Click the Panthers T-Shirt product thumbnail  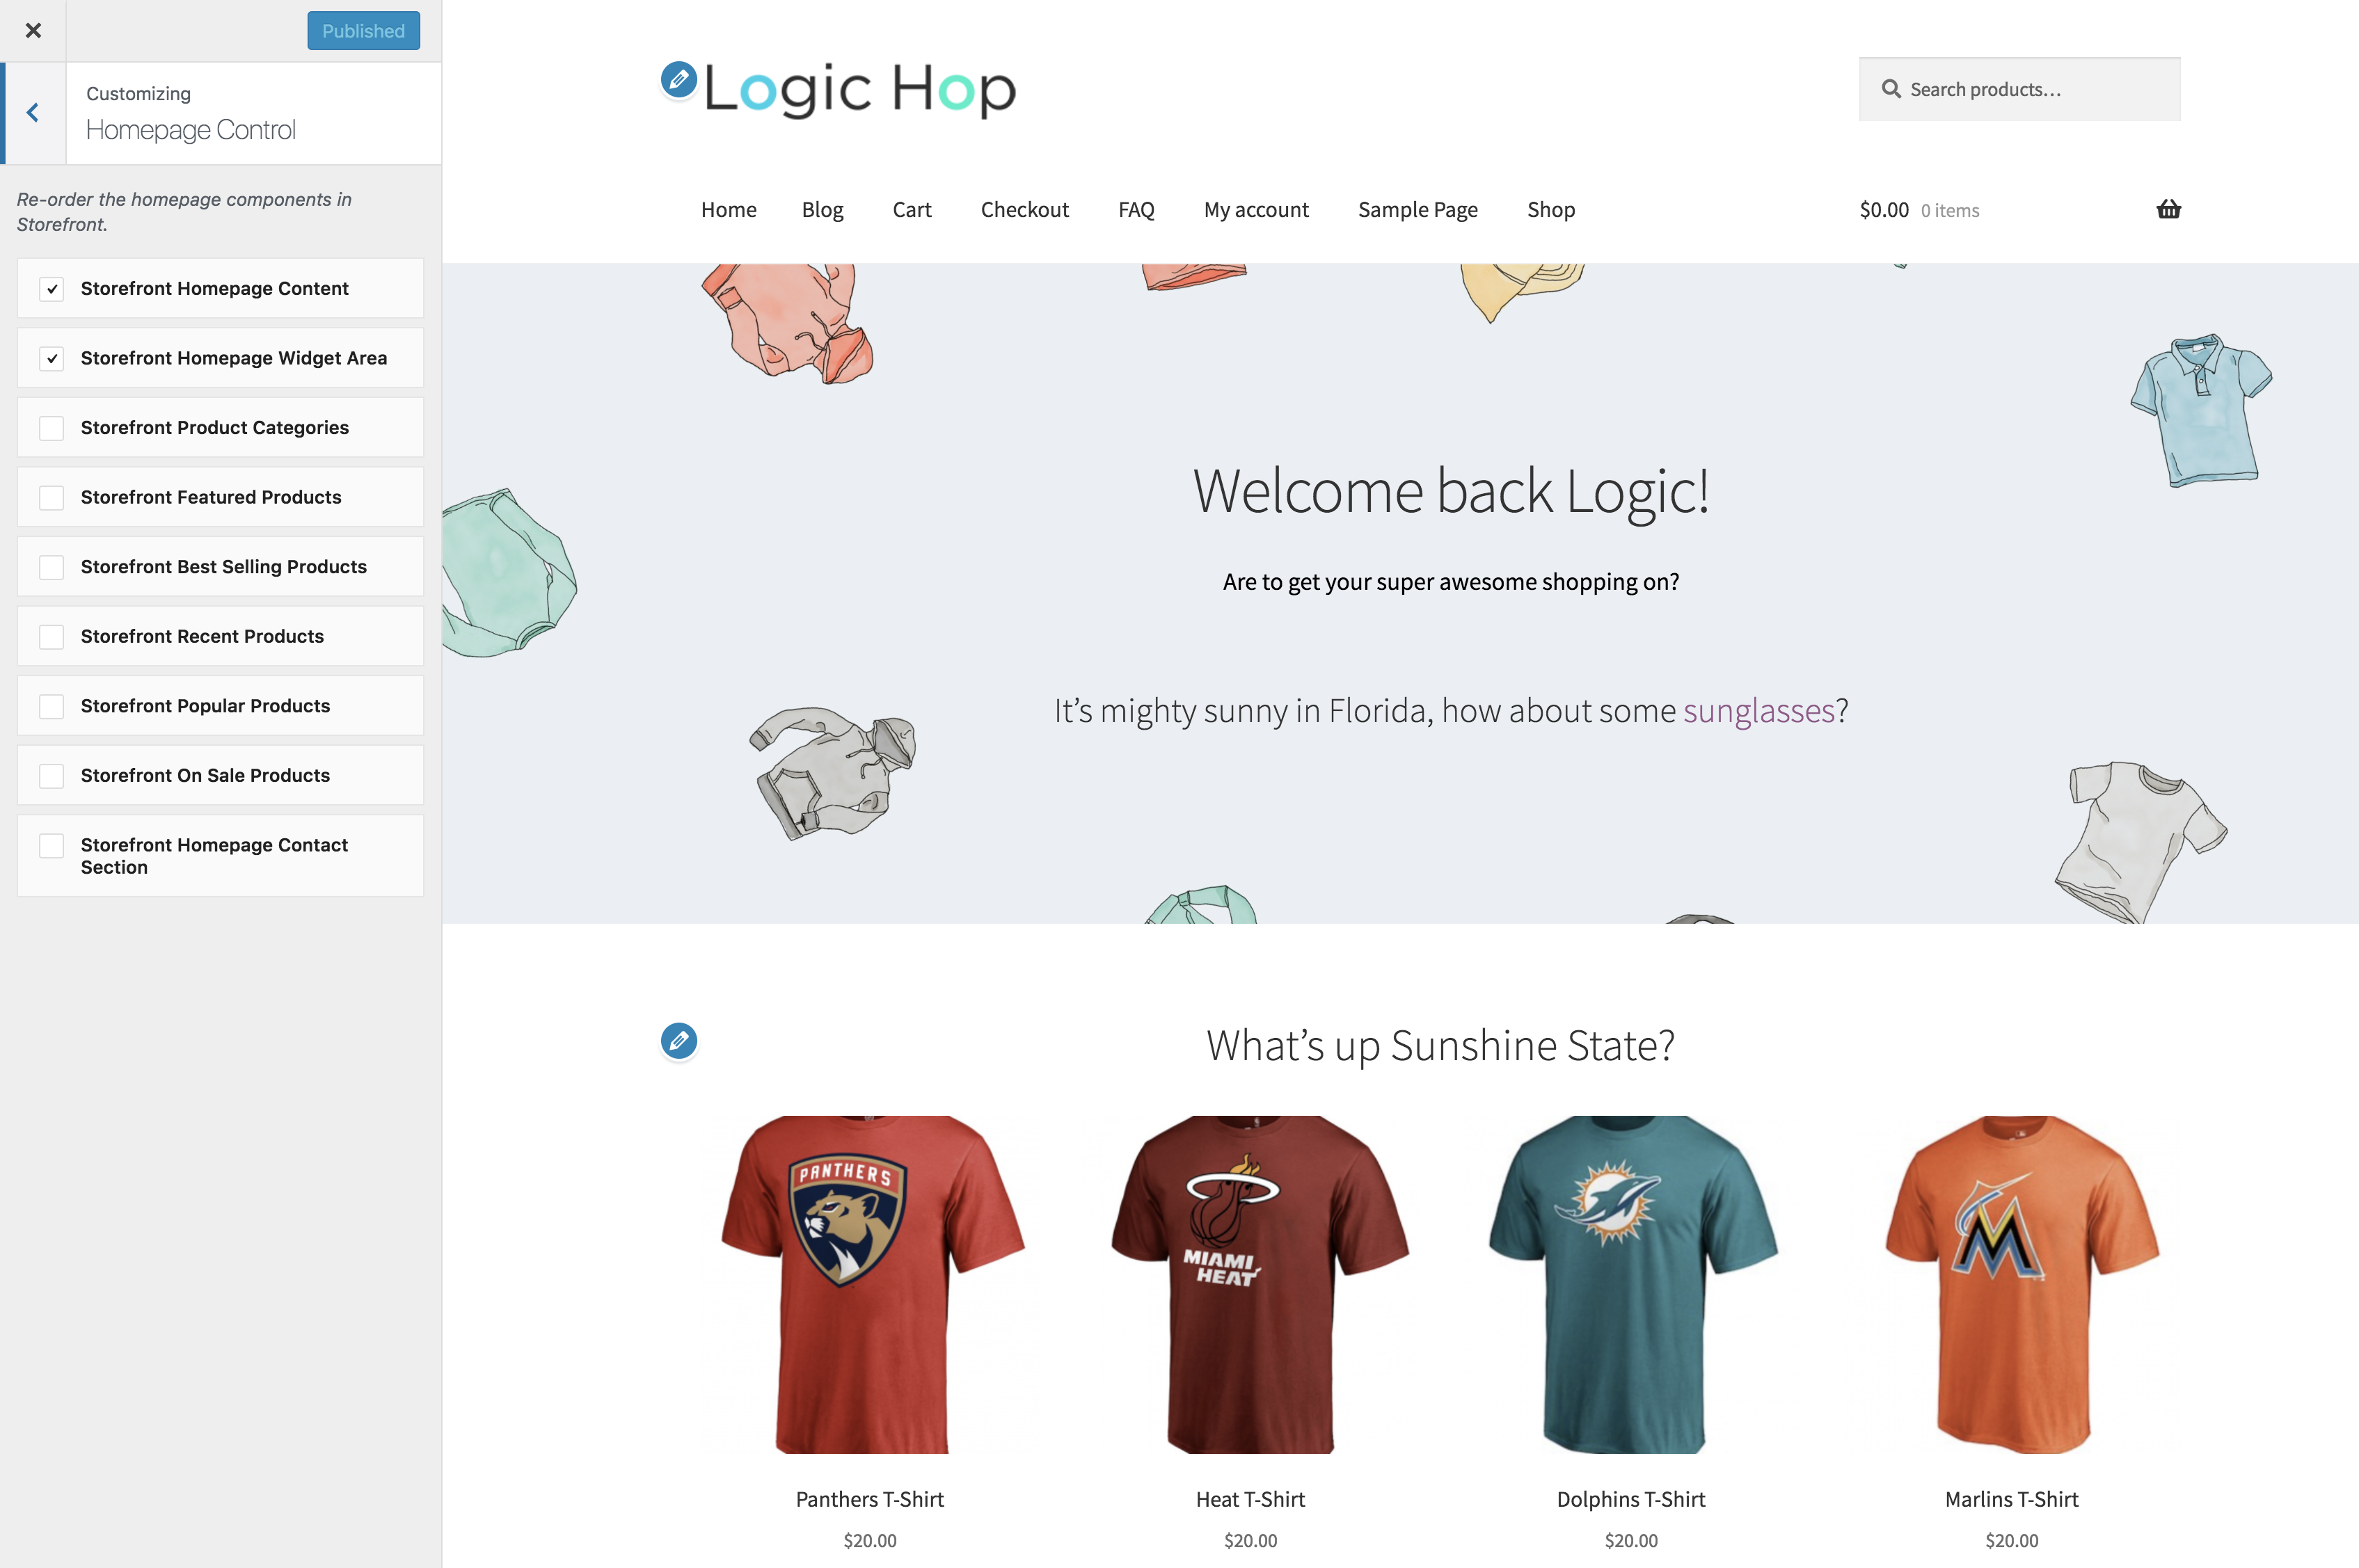(x=870, y=1284)
